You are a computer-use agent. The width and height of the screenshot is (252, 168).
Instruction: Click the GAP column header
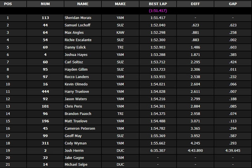(x=233, y=4)
